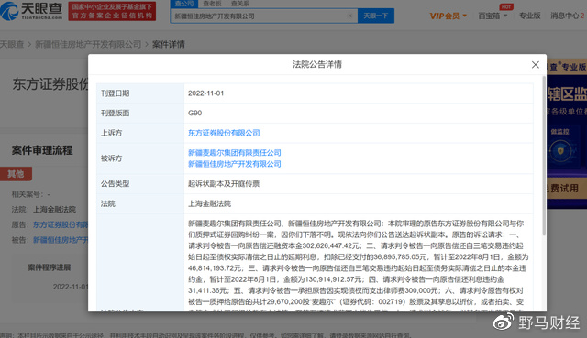Expand the 百宝箱 menu

point(493,16)
